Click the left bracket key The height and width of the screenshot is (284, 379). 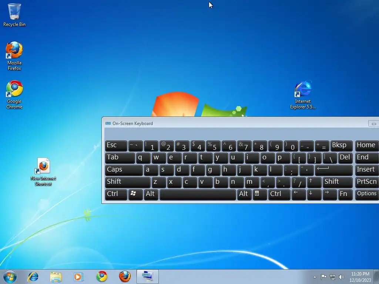(x=299, y=158)
